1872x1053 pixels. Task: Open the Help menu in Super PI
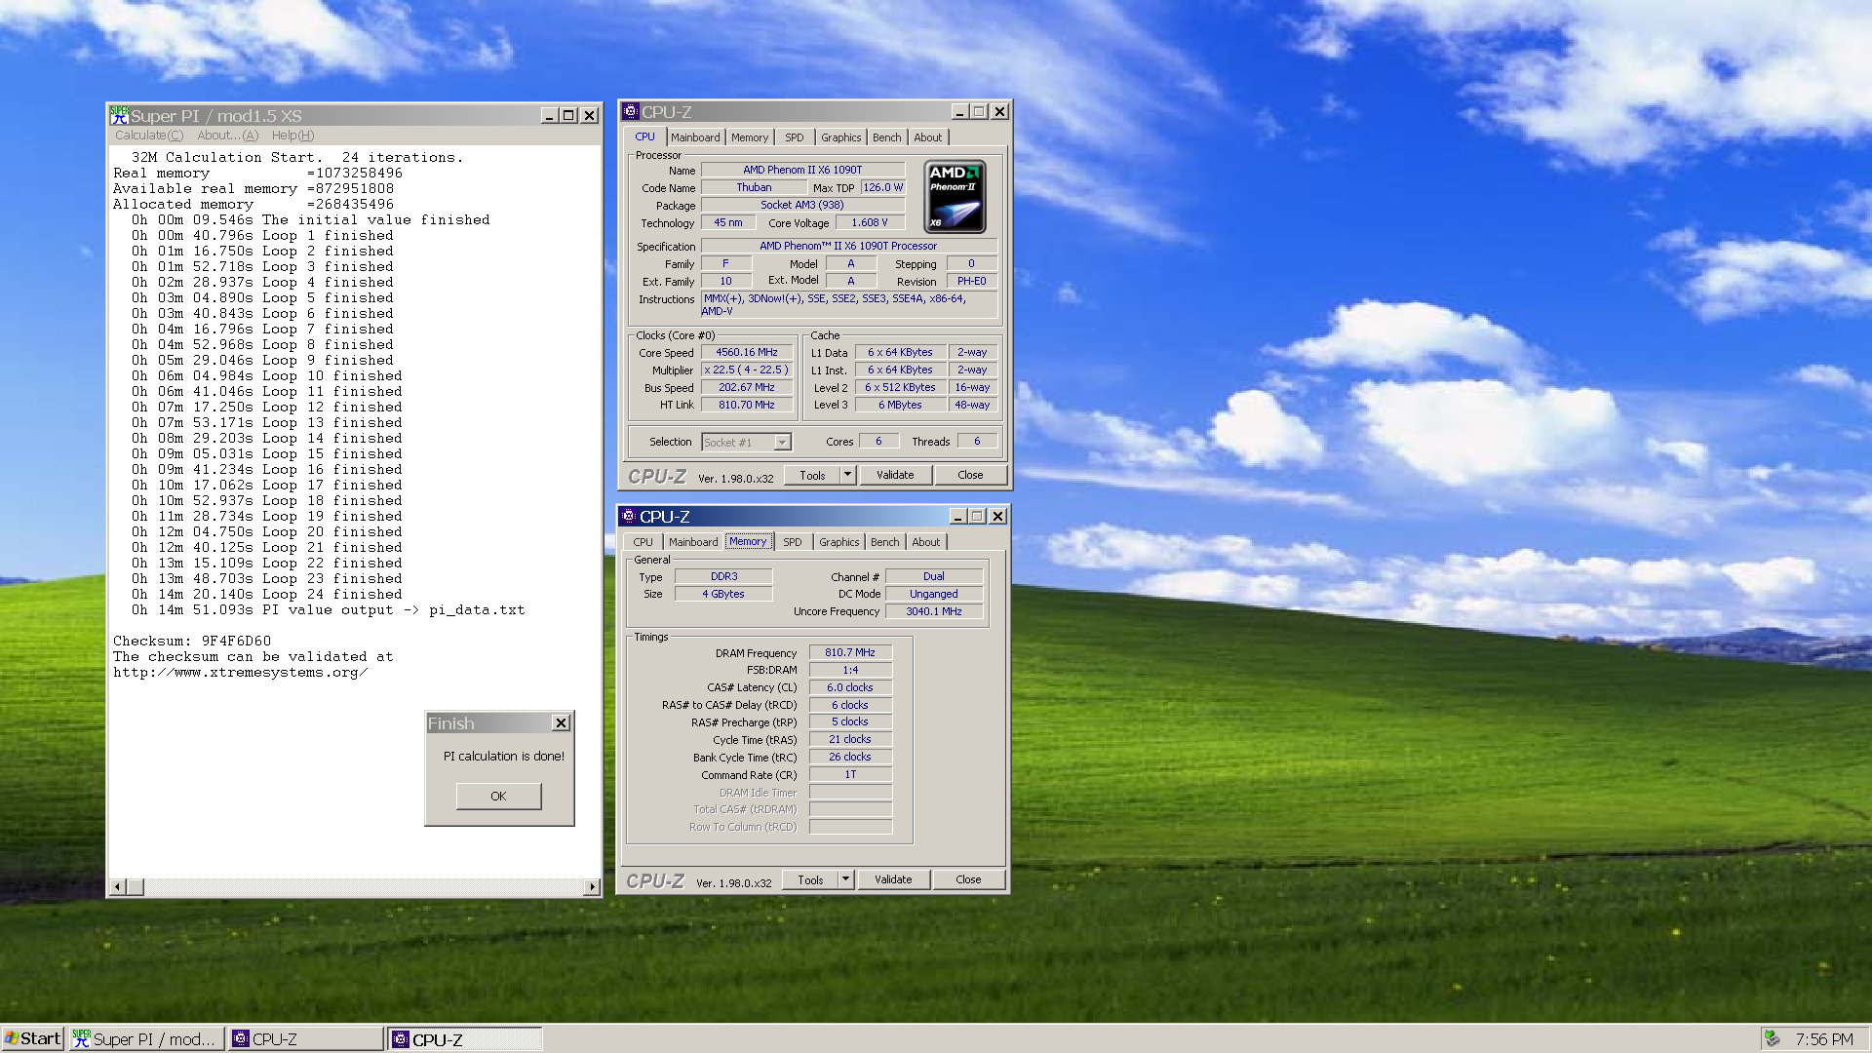(292, 136)
